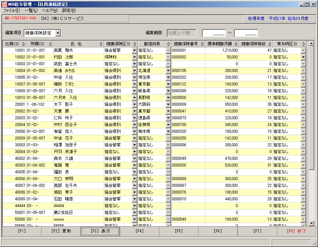This screenshot has width=318, height=247.
Task: Open 編集項目 dropdown showing 健康保険設定
Action: point(58,33)
